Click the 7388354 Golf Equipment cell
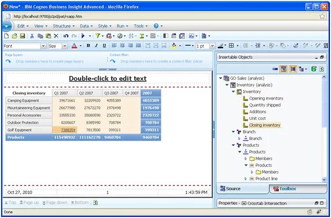This screenshot has height=218, width=331. pyautogui.click(x=65, y=130)
